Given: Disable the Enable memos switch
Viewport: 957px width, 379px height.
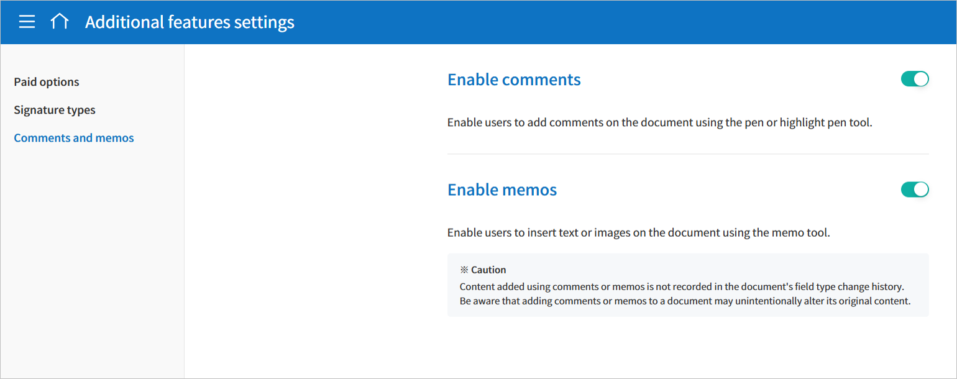Looking at the screenshot, I should [915, 189].
